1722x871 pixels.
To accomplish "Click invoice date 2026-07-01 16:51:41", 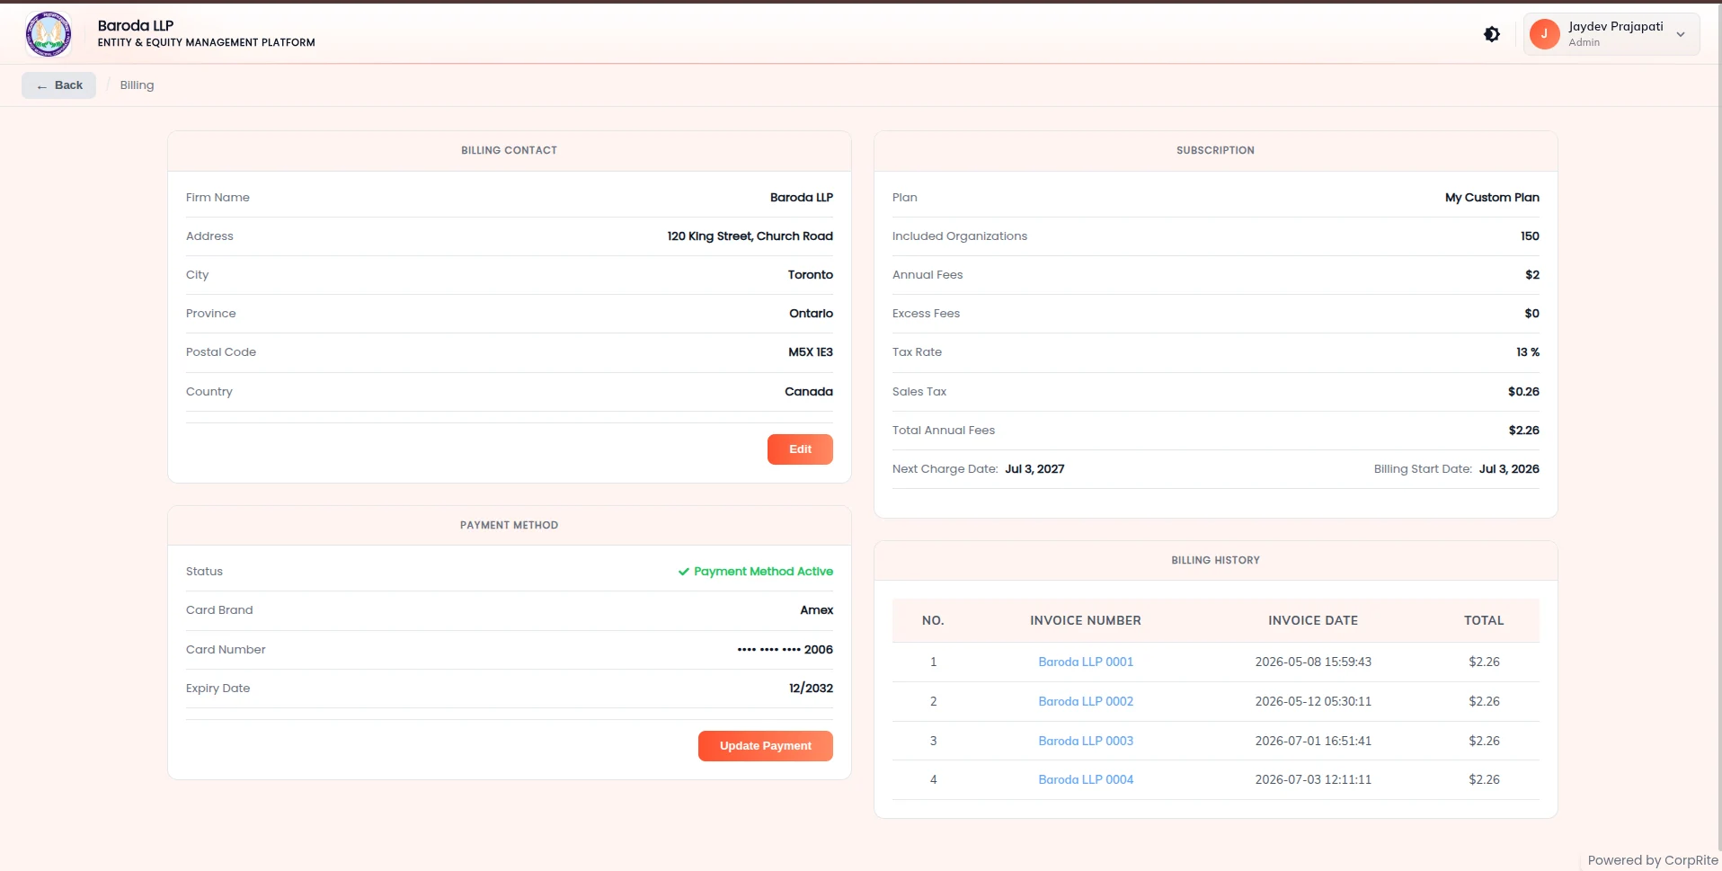I will pos(1313,741).
